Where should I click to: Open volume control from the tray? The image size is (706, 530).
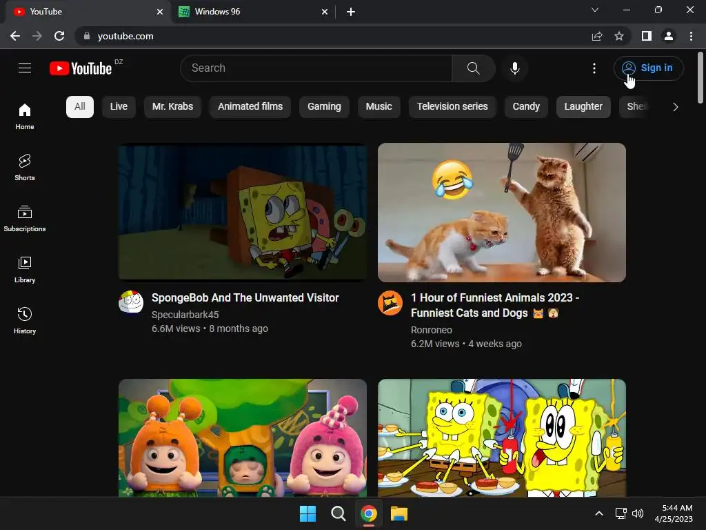coord(638,513)
